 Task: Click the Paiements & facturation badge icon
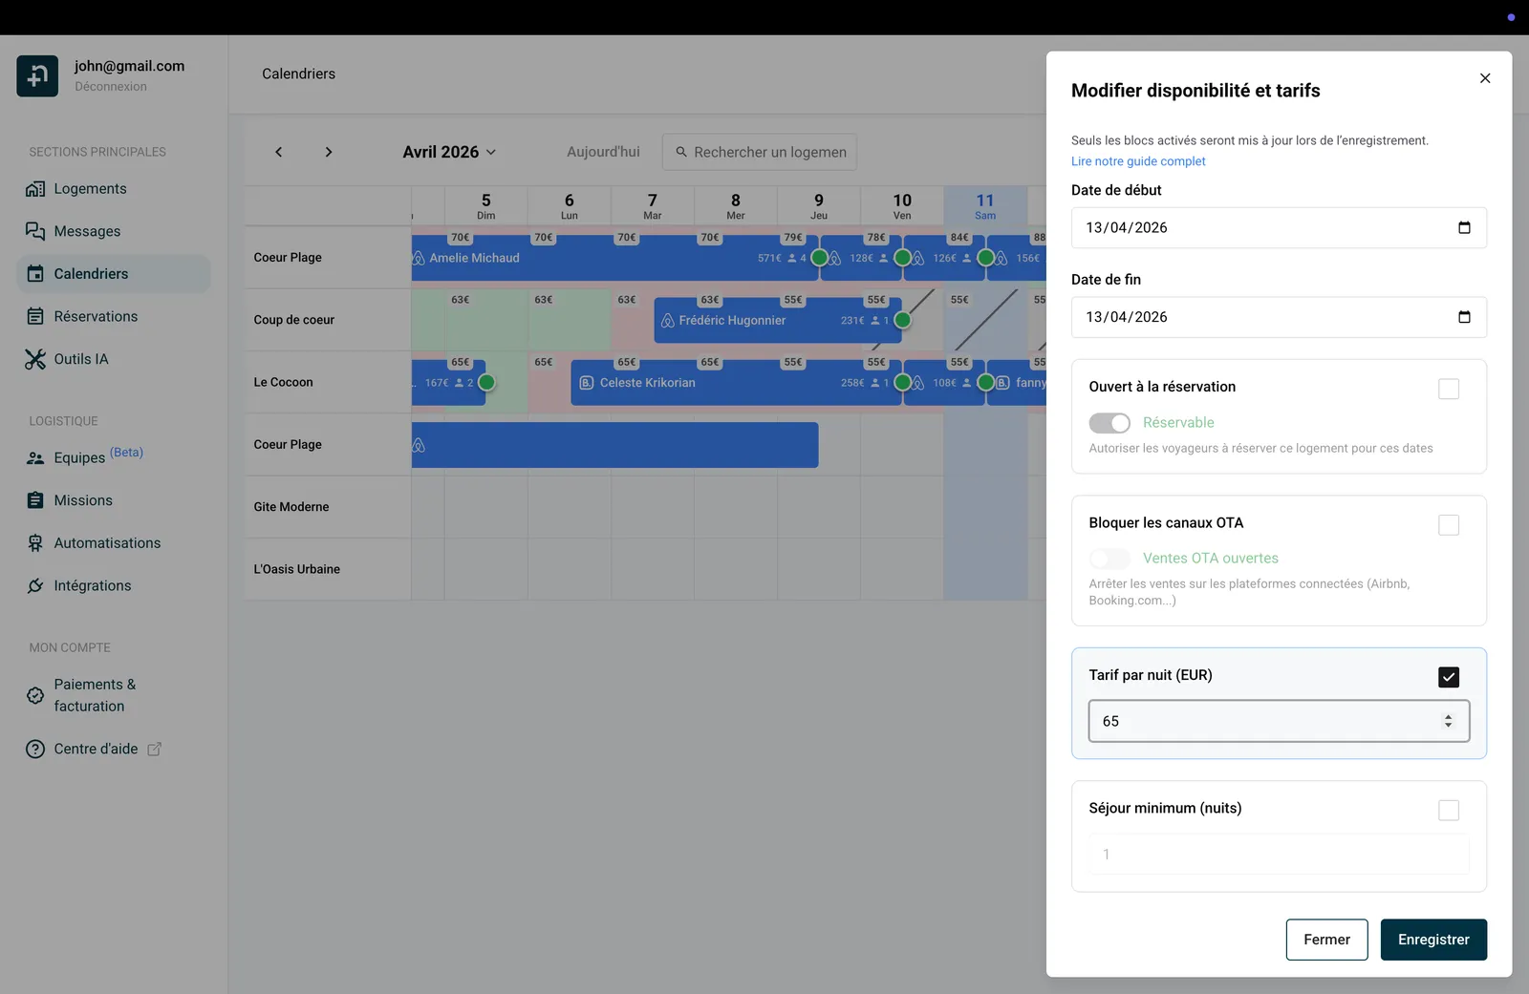coord(35,695)
